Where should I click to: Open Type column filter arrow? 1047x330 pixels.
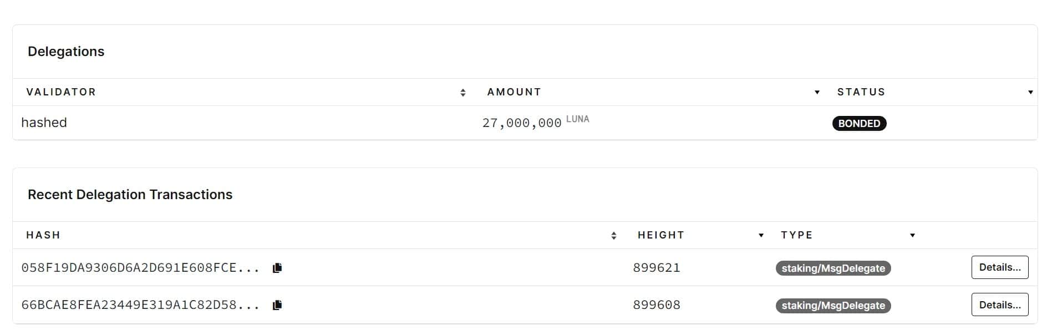[x=912, y=235]
